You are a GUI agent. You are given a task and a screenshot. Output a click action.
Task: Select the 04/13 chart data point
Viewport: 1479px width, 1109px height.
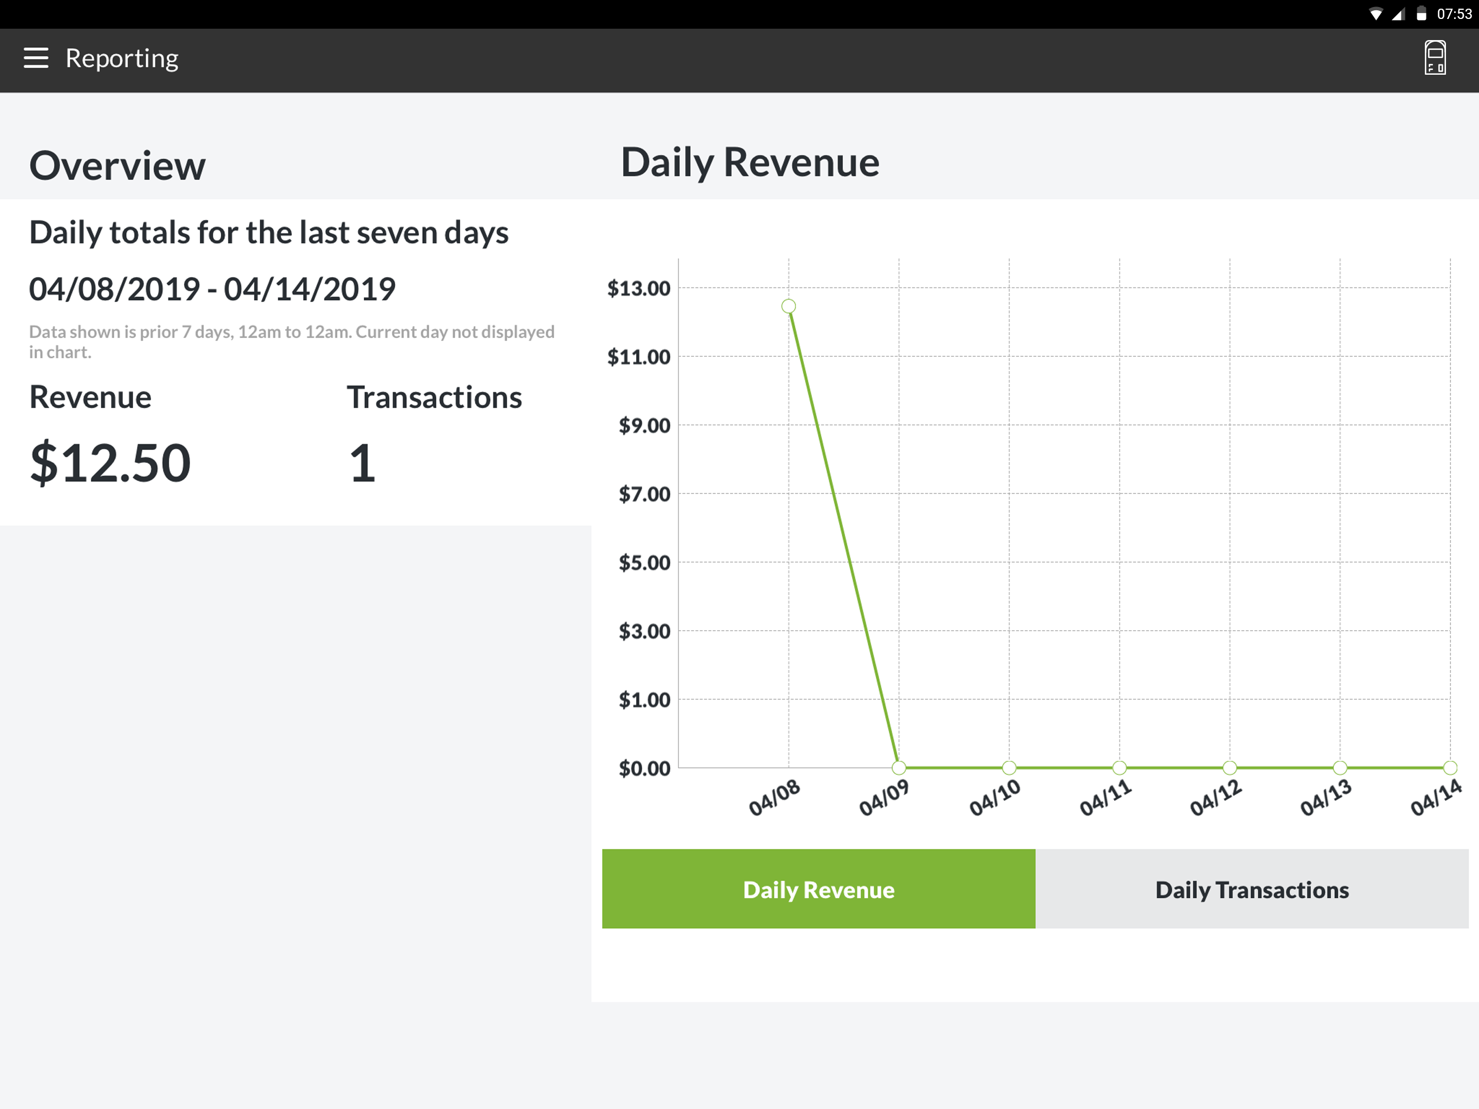[1340, 767]
